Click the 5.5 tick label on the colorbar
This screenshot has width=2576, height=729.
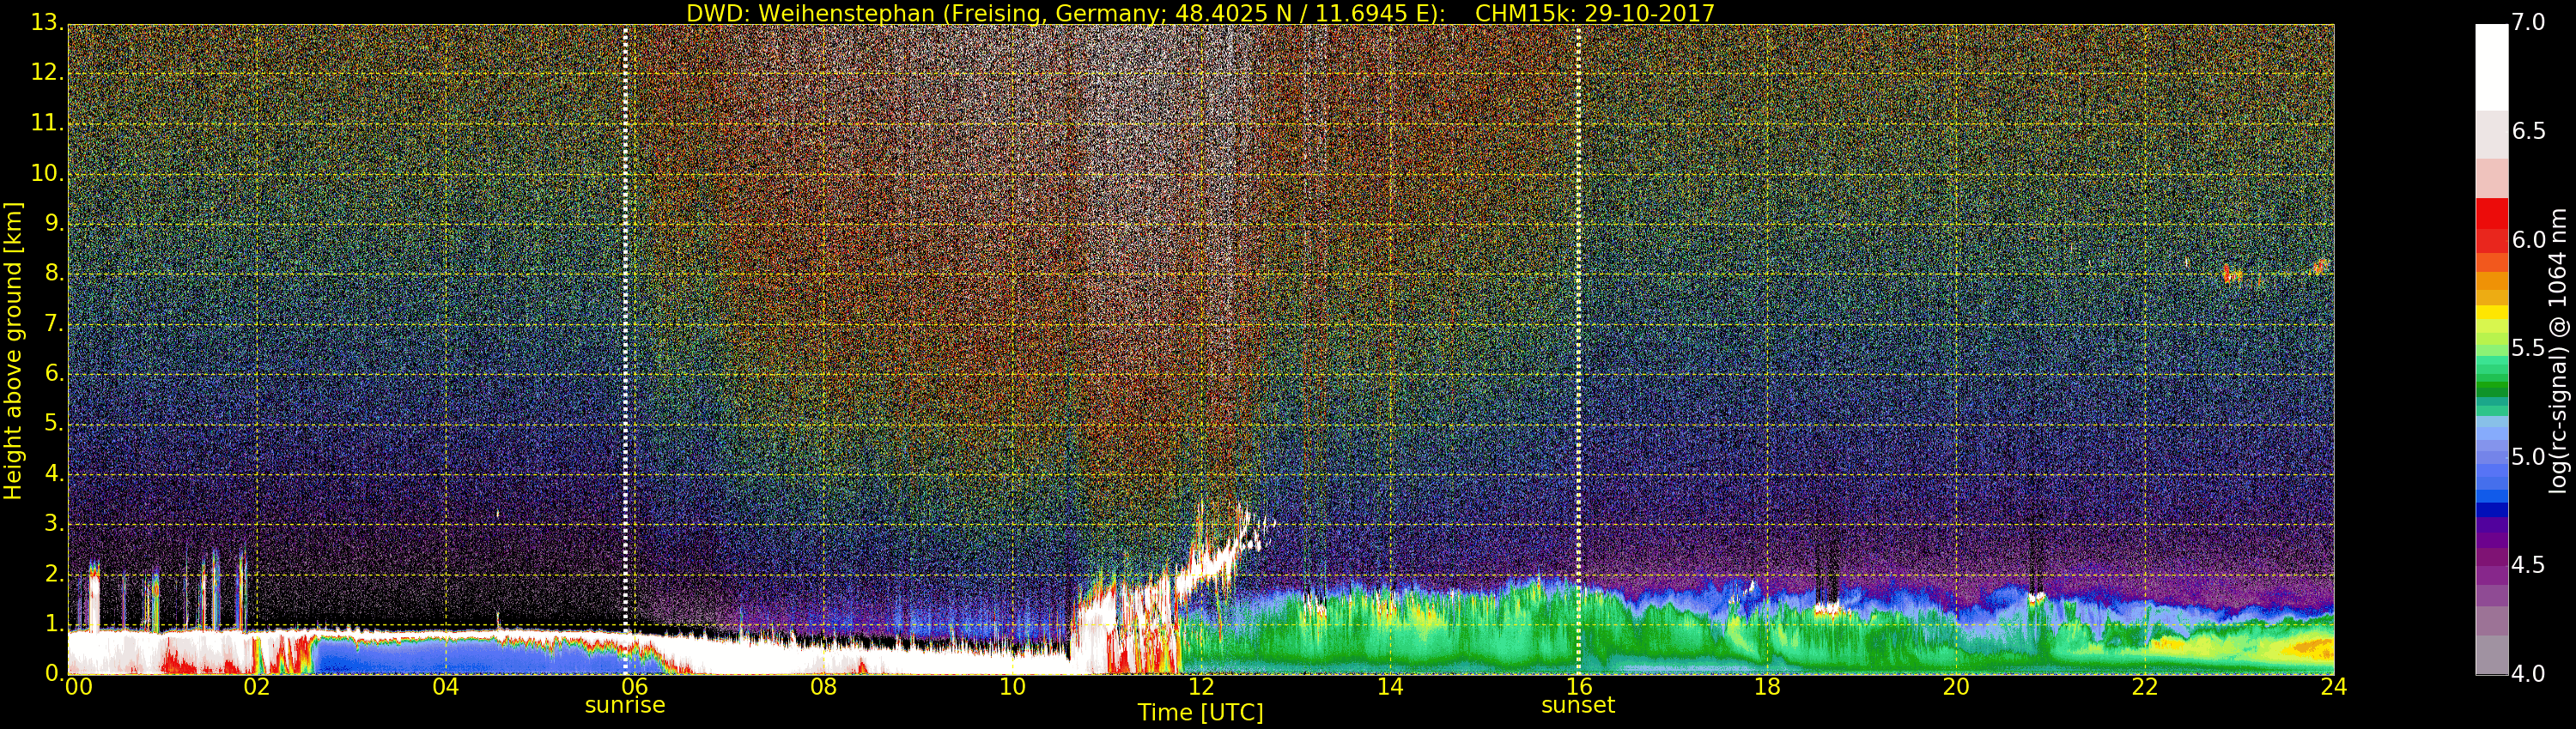coord(2528,348)
